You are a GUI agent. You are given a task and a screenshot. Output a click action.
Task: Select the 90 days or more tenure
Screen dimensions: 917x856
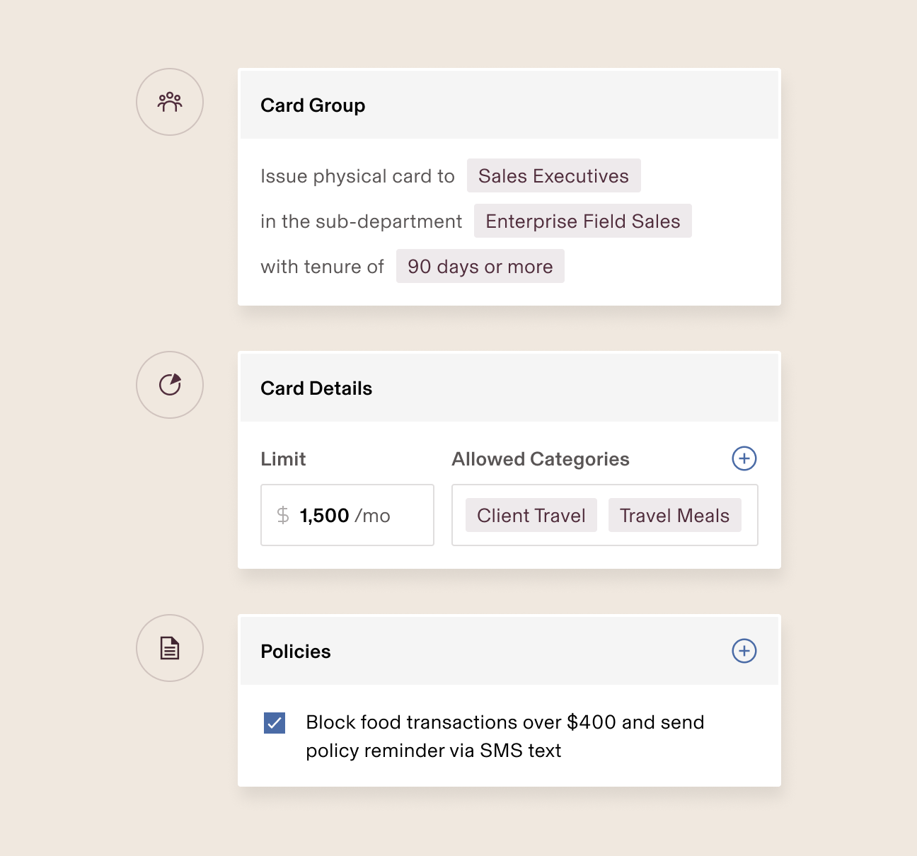(480, 266)
